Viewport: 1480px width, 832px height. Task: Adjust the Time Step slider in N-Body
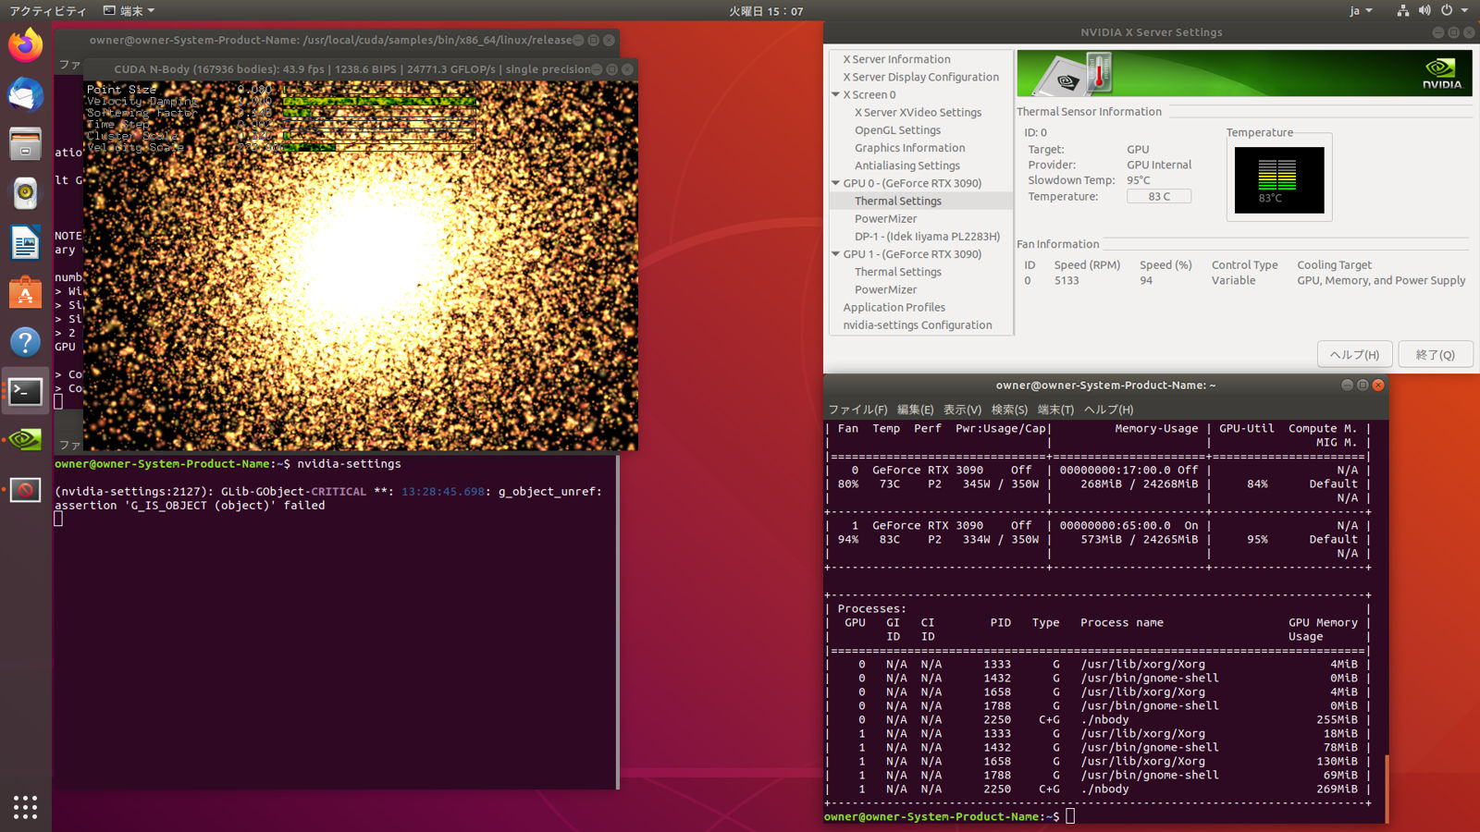coord(379,124)
